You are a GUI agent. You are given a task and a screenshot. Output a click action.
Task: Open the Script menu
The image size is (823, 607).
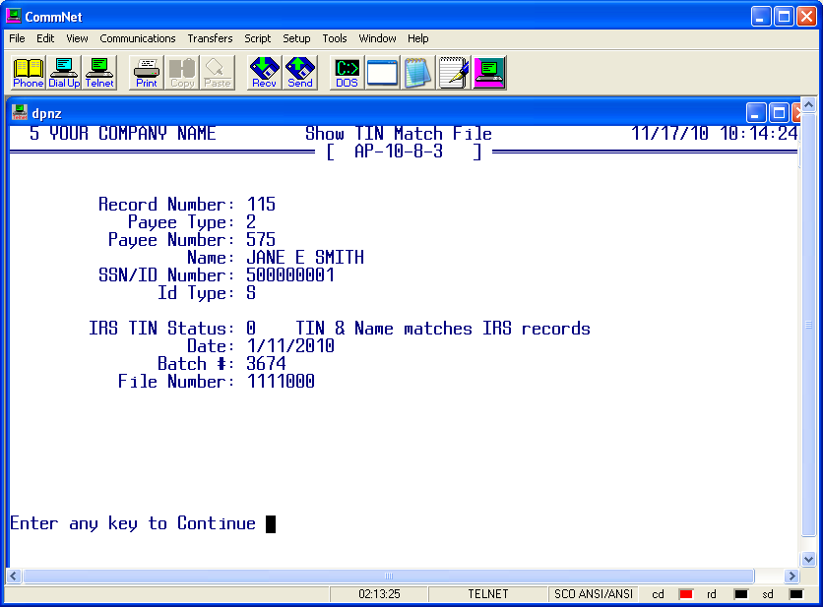(258, 38)
